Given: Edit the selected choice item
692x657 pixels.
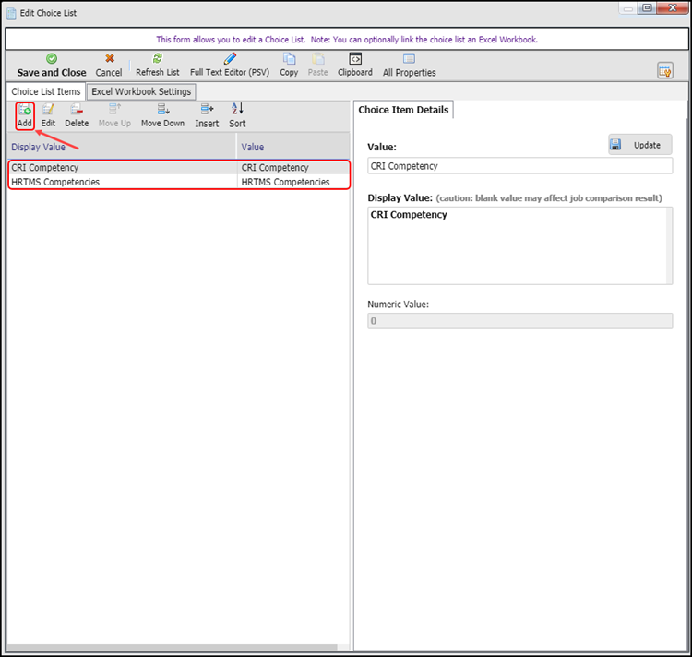Looking at the screenshot, I should pyautogui.click(x=48, y=115).
